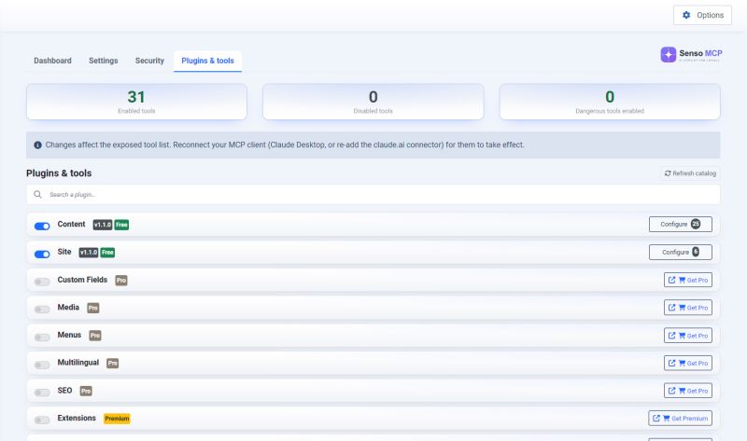The width and height of the screenshot is (747, 441).
Task: Toggle the Menus plugin switch
Action: (x=42, y=338)
